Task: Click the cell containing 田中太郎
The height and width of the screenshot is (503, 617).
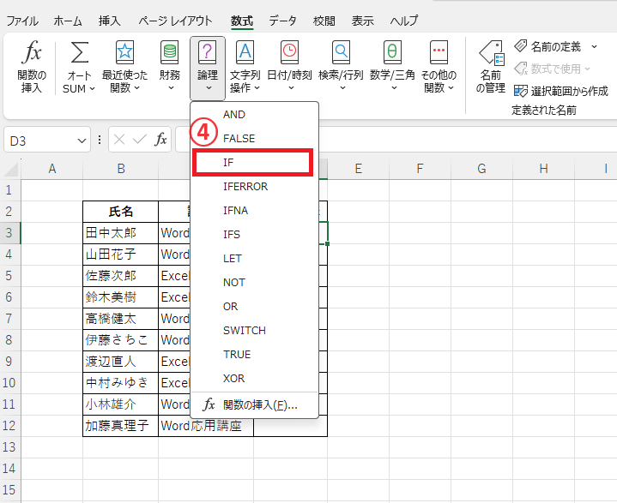Action: point(121,232)
